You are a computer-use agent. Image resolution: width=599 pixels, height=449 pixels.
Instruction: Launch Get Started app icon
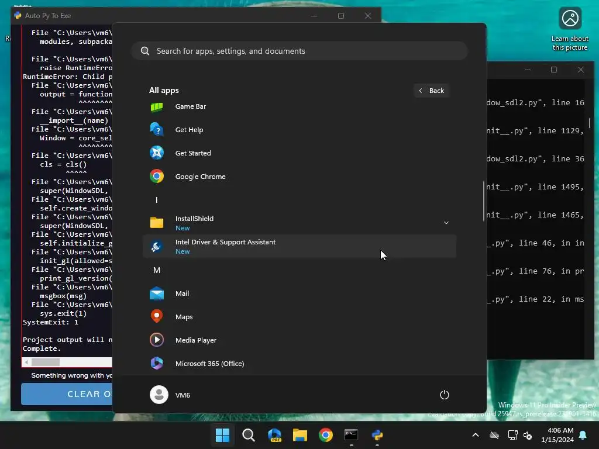pyautogui.click(x=157, y=153)
